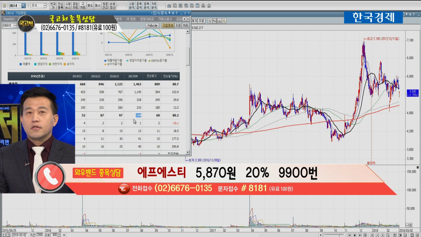Open settings gear in 기업편람 title bar
Image resolution: width=421 pixels, height=237 pixels.
click(173, 13)
